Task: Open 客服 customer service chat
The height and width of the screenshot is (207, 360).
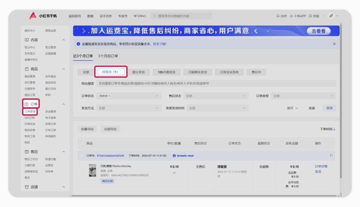Action: click(x=310, y=16)
